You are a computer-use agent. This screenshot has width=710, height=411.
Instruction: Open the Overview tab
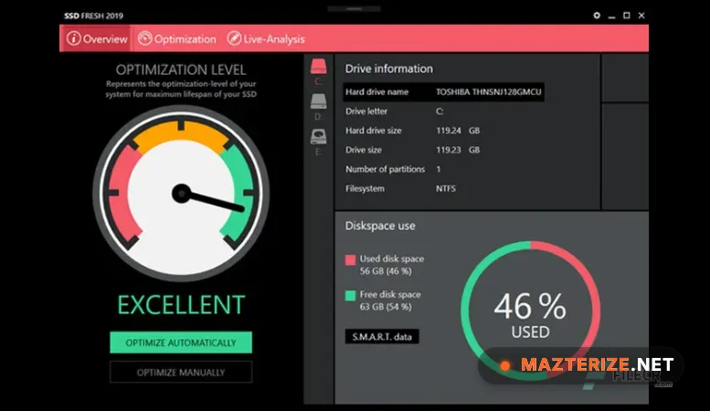click(97, 38)
